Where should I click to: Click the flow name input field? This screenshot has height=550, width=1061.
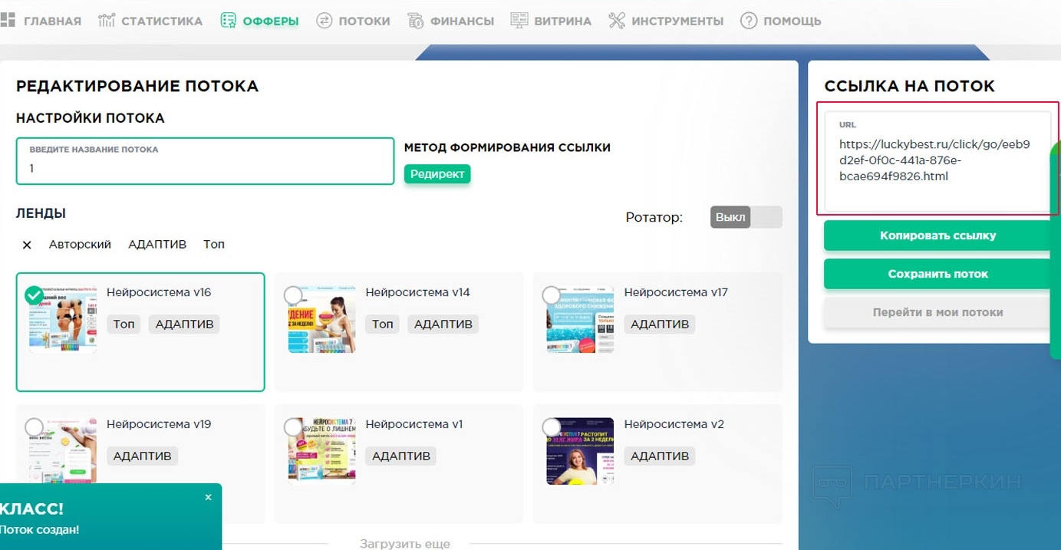tap(205, 161)
